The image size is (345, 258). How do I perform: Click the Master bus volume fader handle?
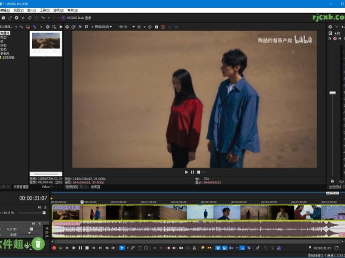(x=333, y=93)
